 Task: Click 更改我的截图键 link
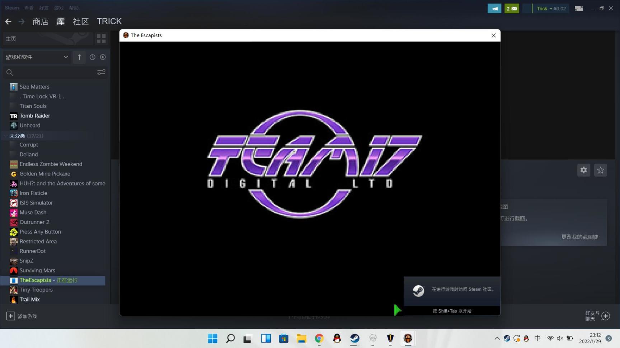click(x=580, y=237)
